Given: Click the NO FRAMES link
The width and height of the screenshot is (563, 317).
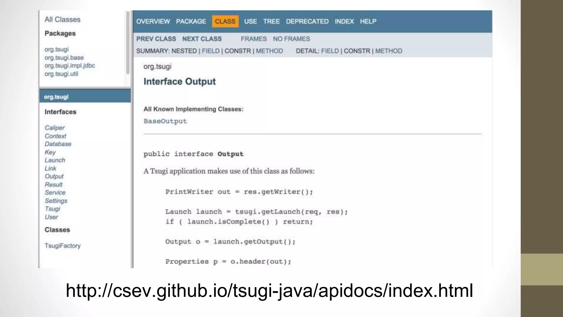Looking at the screenshot, I should tap(291, 39).
